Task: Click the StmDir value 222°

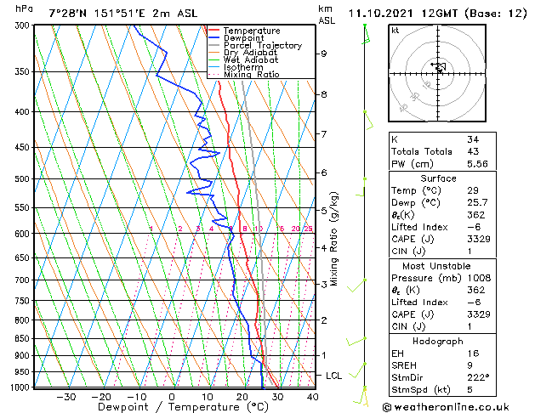Action: point(478,377)
